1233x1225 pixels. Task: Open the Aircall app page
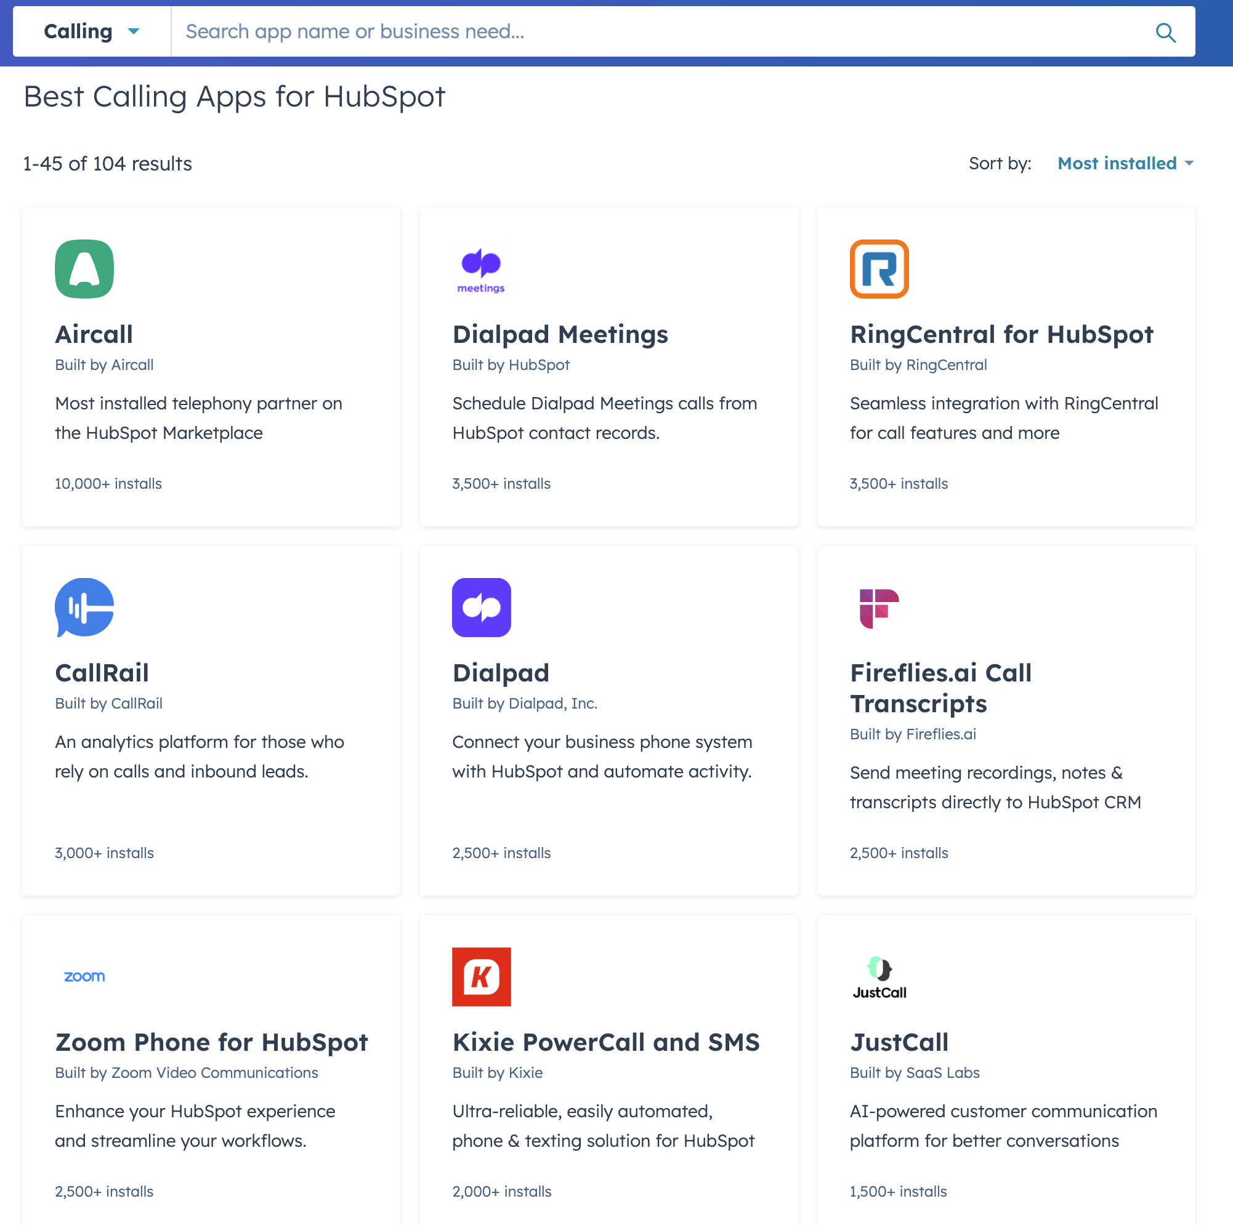tap(94, 334)
